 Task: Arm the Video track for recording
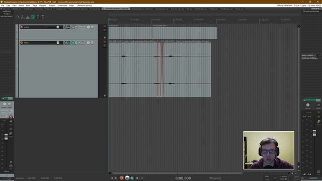[x=21, y=27]
